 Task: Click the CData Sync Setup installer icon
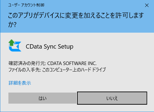coord(15,45)
